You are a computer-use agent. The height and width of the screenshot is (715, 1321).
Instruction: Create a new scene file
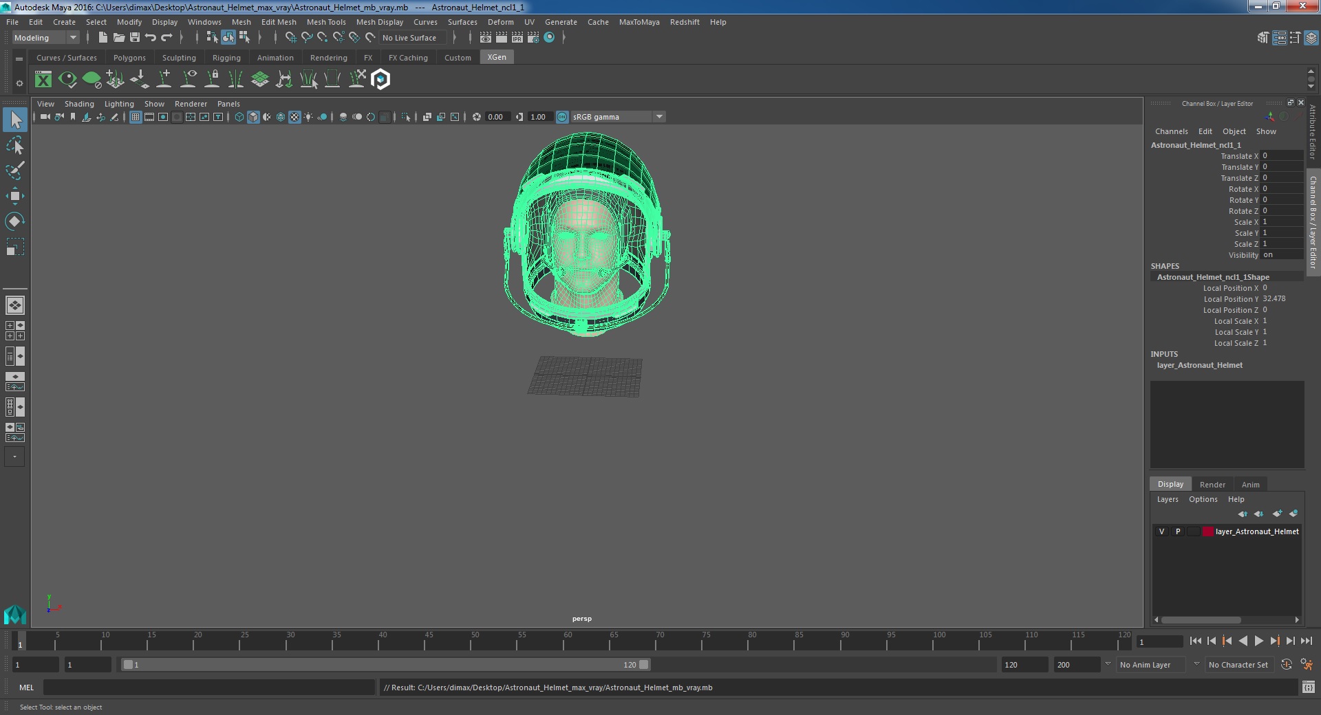(x=103, y=38)
